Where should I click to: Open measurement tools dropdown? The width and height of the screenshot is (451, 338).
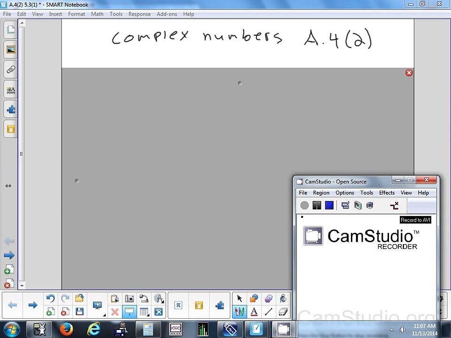coord(158,299)
